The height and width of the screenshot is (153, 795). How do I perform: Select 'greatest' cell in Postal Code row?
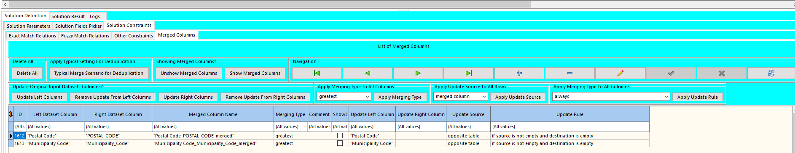pos(290,136)
